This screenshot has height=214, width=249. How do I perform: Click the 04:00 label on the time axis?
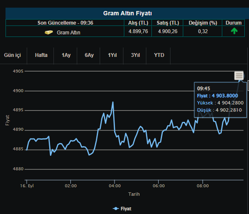click(115, 186)
